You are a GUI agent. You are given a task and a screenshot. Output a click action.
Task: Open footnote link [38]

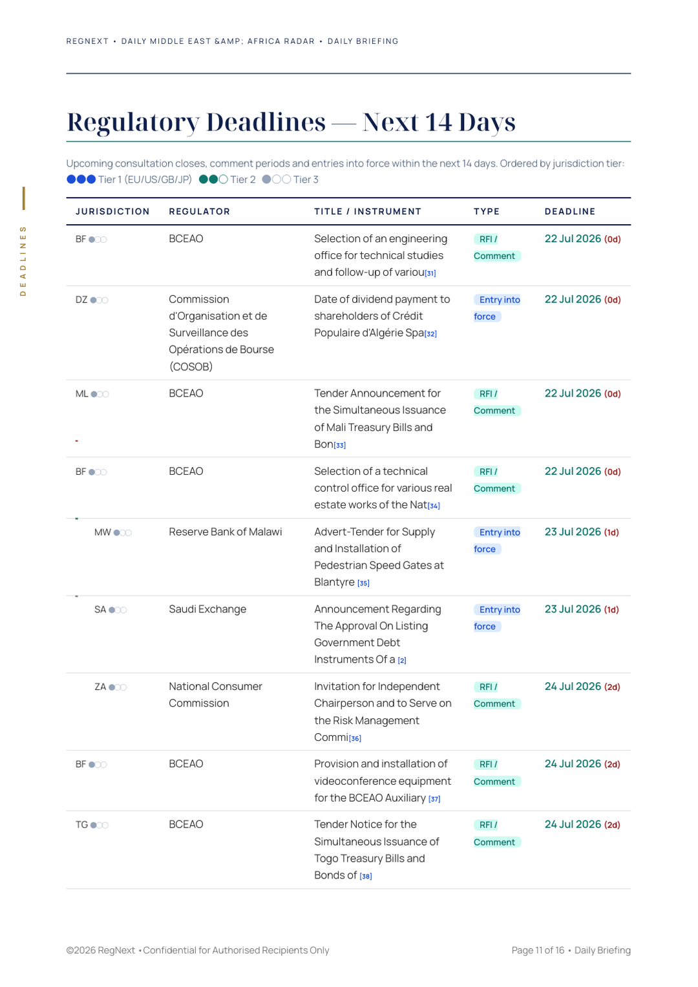(366, 877)
